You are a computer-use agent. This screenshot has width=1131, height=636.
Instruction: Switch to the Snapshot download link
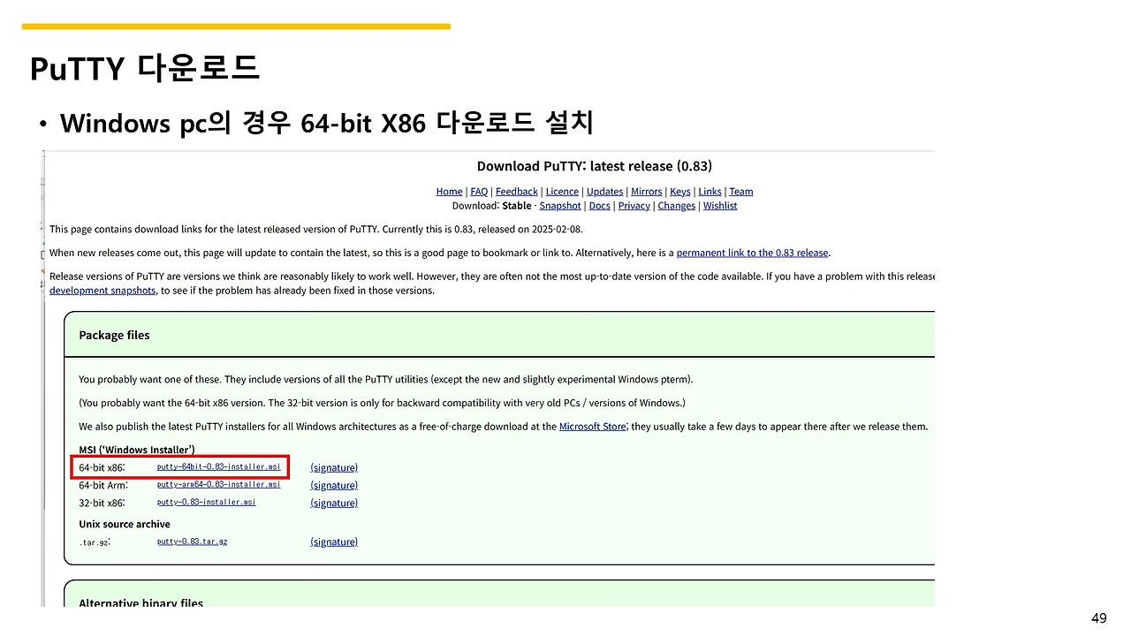click(x=560, y=206)
